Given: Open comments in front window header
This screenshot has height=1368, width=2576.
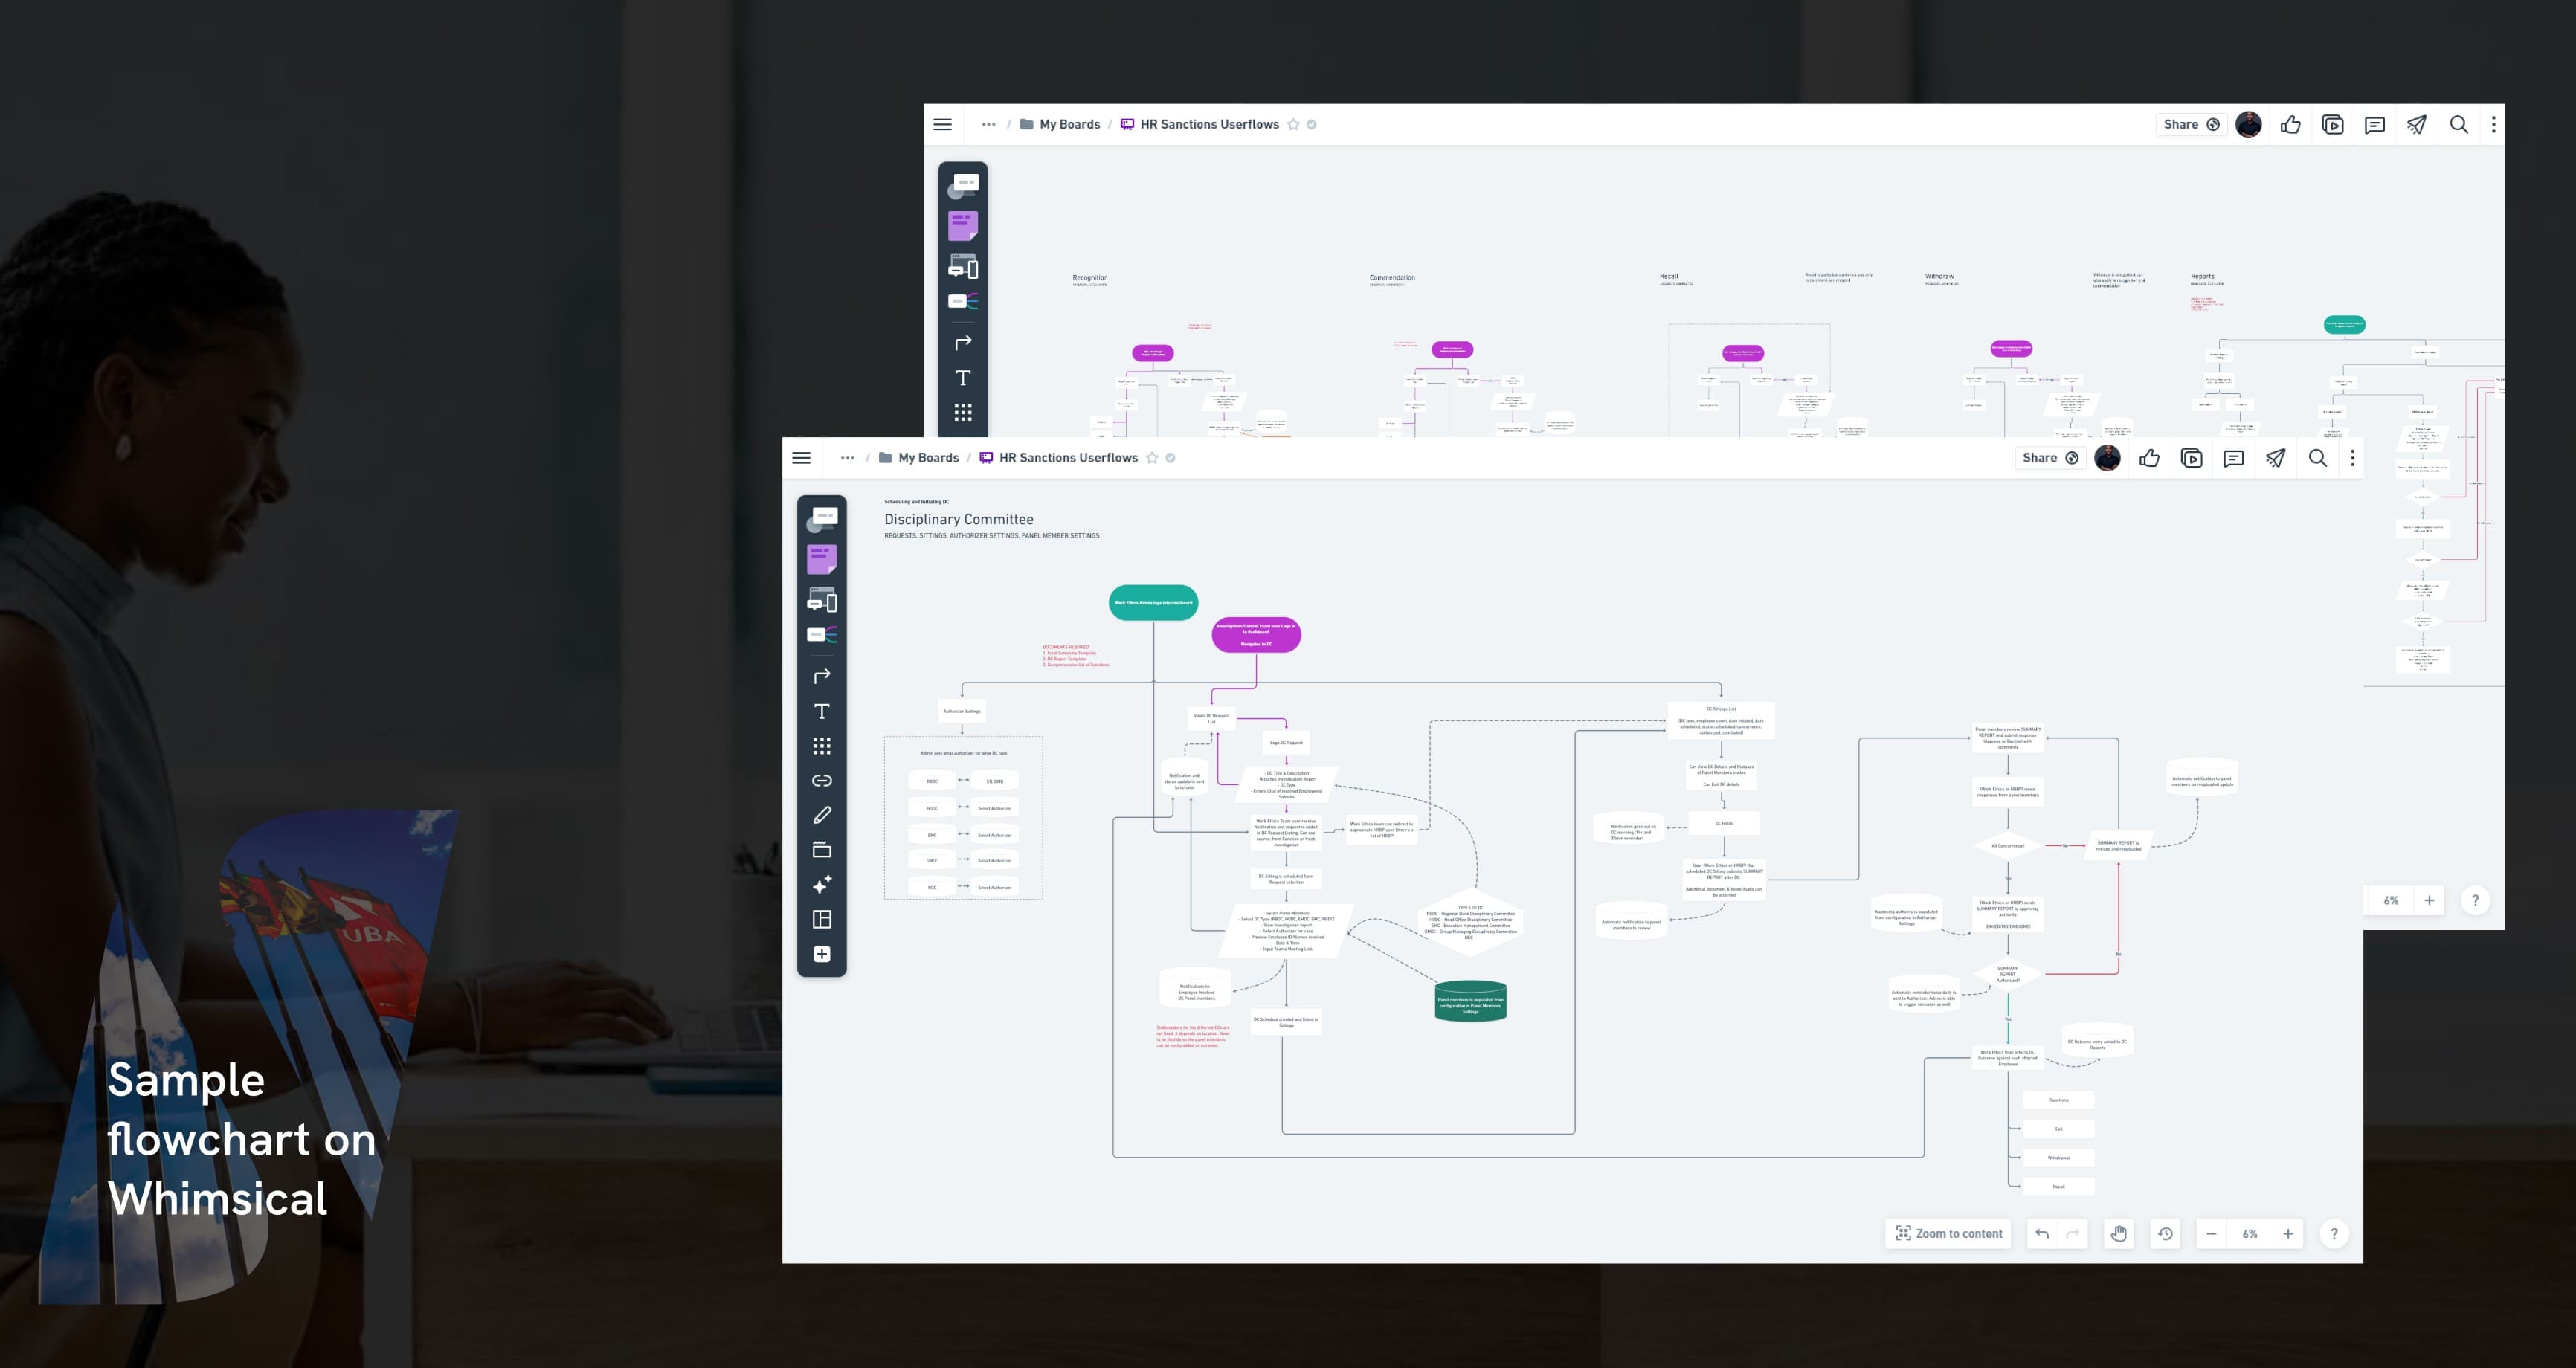Looking at the screenshot, I should (x=2233, y=458).
